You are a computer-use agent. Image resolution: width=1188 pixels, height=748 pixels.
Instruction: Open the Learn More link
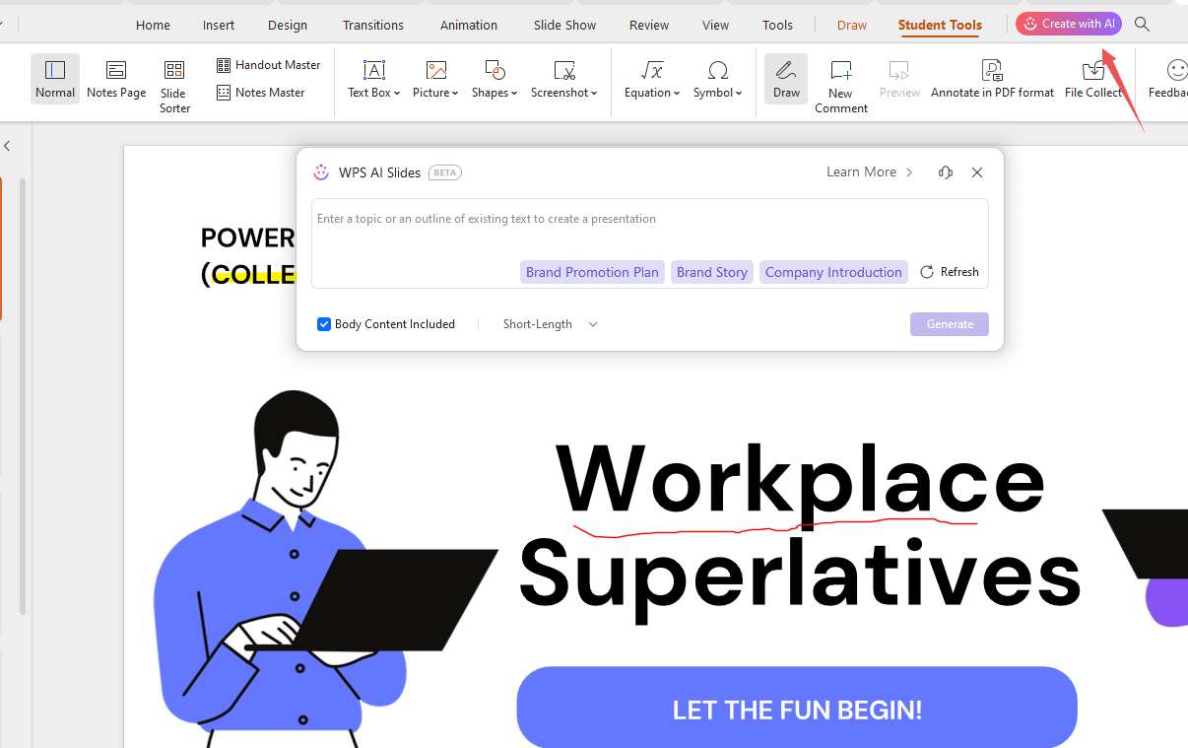pyautogui.click(x=870, y=172)
